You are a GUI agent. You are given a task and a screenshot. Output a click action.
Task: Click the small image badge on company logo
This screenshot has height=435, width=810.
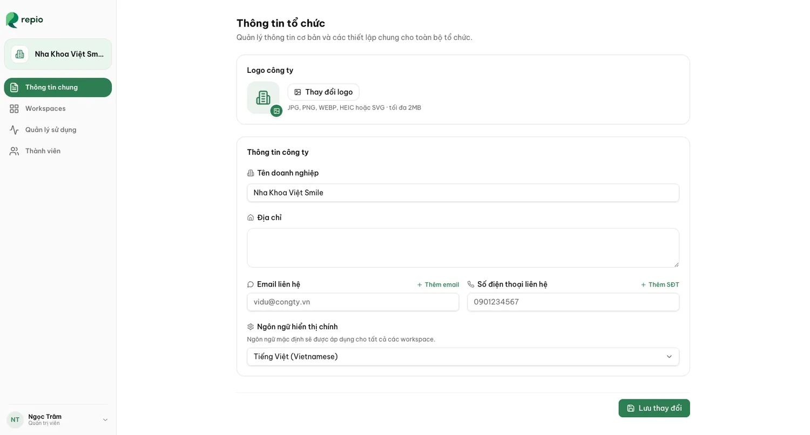tap(276, 111)
